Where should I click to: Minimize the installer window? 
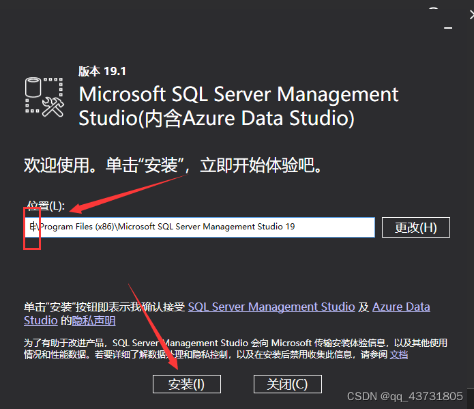click(x=448, y=28)
